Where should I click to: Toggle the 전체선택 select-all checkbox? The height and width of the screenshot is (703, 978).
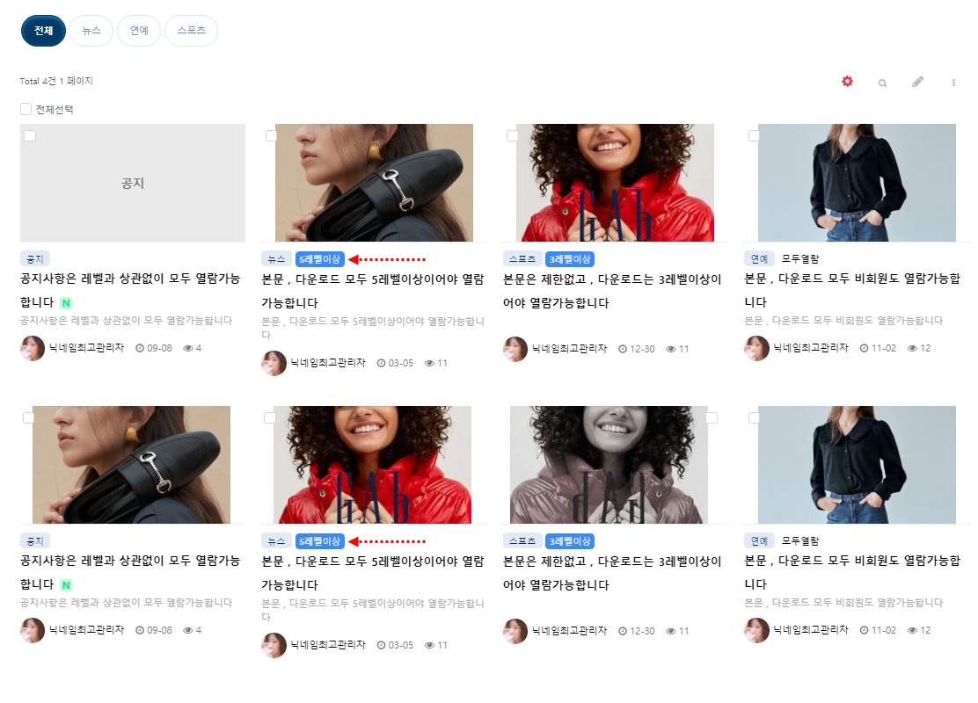click(x=26, y=110)
